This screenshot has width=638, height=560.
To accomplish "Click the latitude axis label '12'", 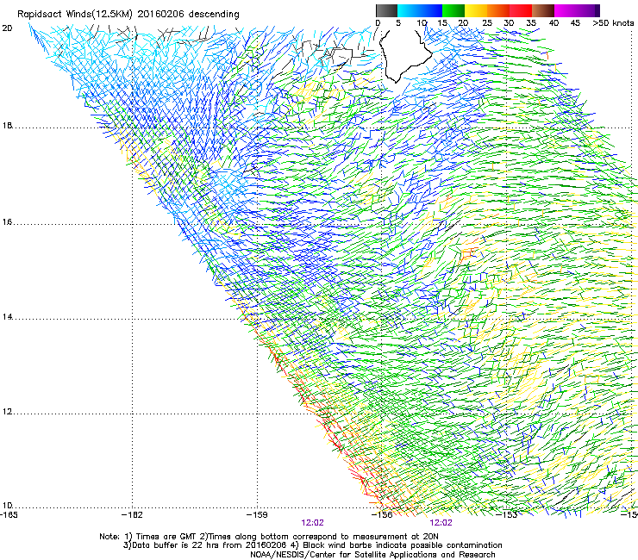I will [7, 412].
